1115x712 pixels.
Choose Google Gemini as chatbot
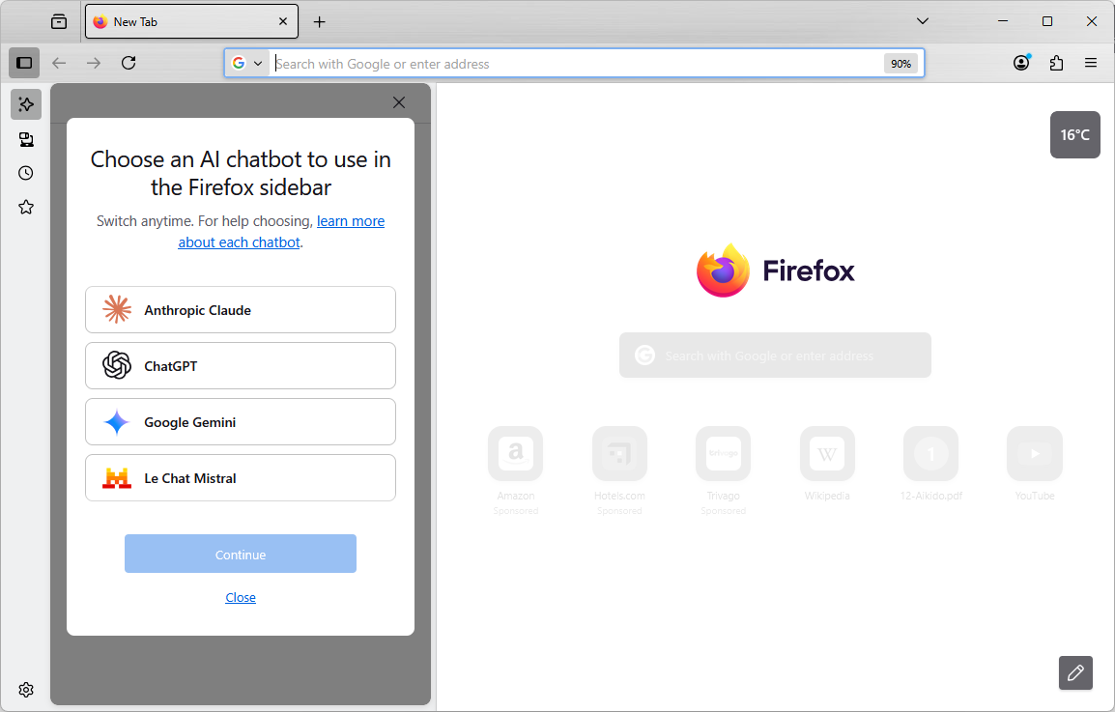241,422
